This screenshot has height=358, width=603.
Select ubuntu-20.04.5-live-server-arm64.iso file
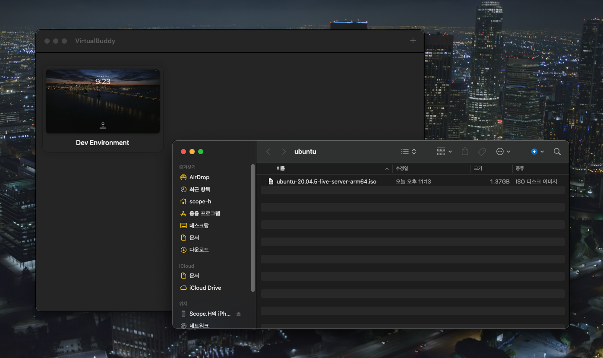coord(326,181)
